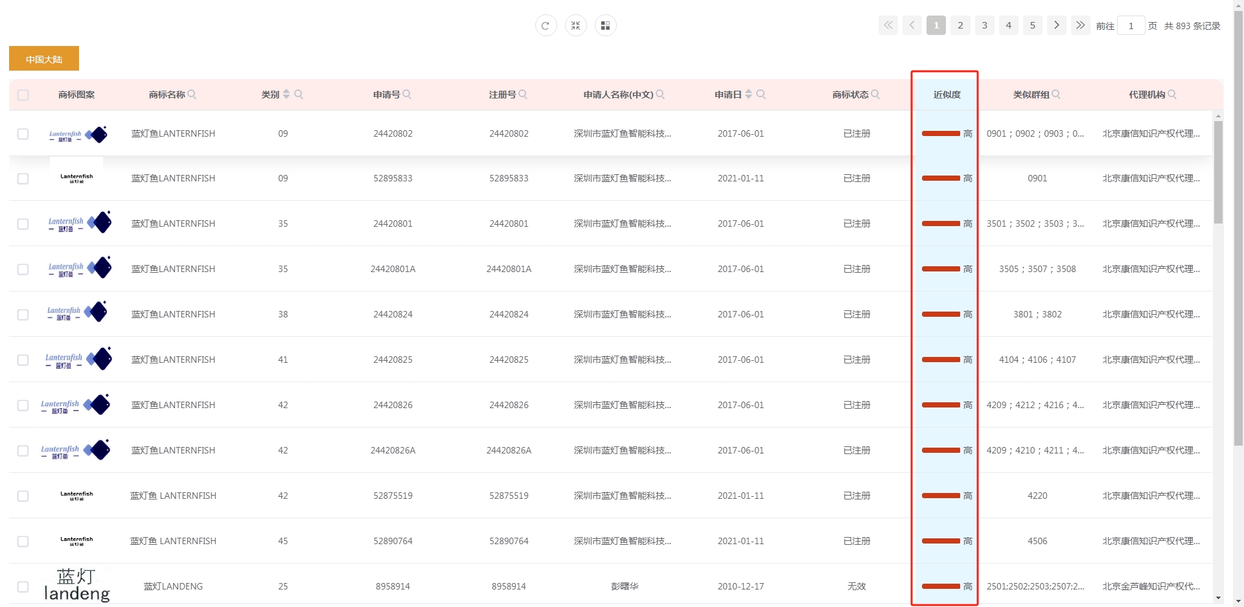Select the 中国大陆 region tab
This screenshot has height=607, width=1244.
pyautogui.click(x=43, y=58)
